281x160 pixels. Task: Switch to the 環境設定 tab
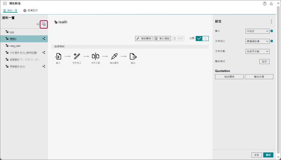(30, 10)
